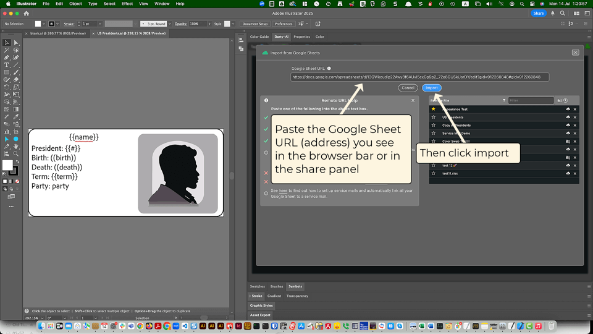Open fill color dropdown in control bar

44,24
